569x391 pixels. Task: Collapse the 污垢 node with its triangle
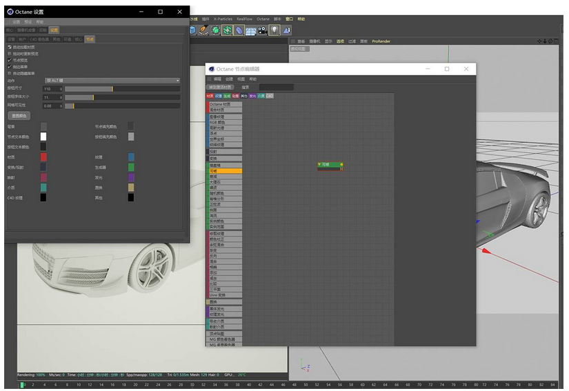pyautogui.click(x=319, y=165)
